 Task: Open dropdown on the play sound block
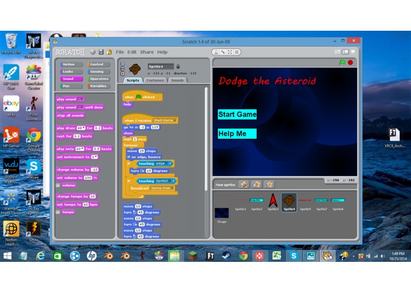pyautogui.click(x=81, y=99)
